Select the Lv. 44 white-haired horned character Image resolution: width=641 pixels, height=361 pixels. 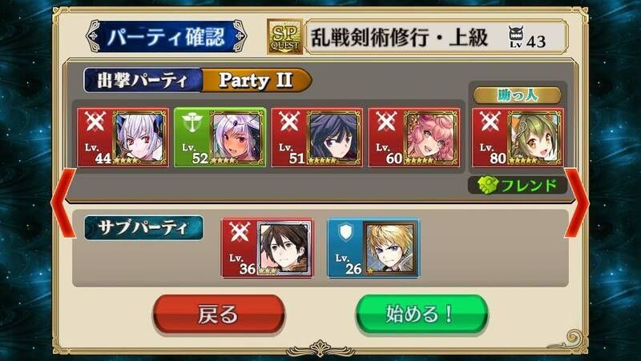(x=123, y=137)
